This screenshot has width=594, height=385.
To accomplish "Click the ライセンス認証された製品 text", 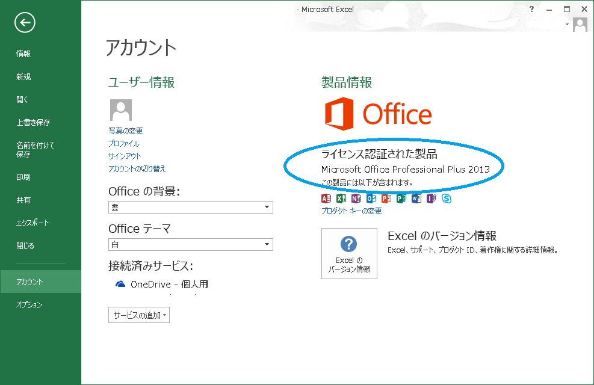I will [x=379, y=153].
